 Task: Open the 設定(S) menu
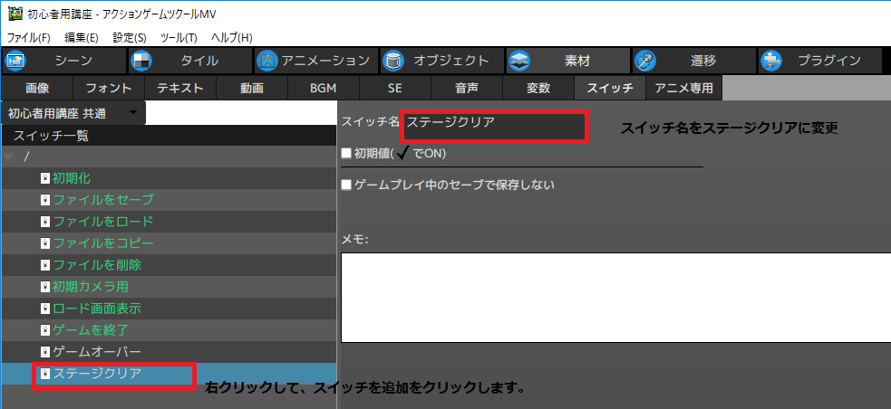(130, 38)
